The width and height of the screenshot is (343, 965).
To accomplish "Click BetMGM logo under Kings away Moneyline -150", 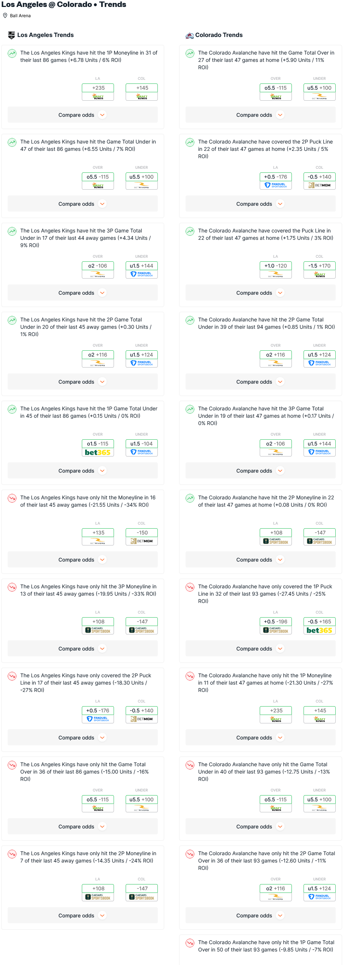I will (141, 541).
